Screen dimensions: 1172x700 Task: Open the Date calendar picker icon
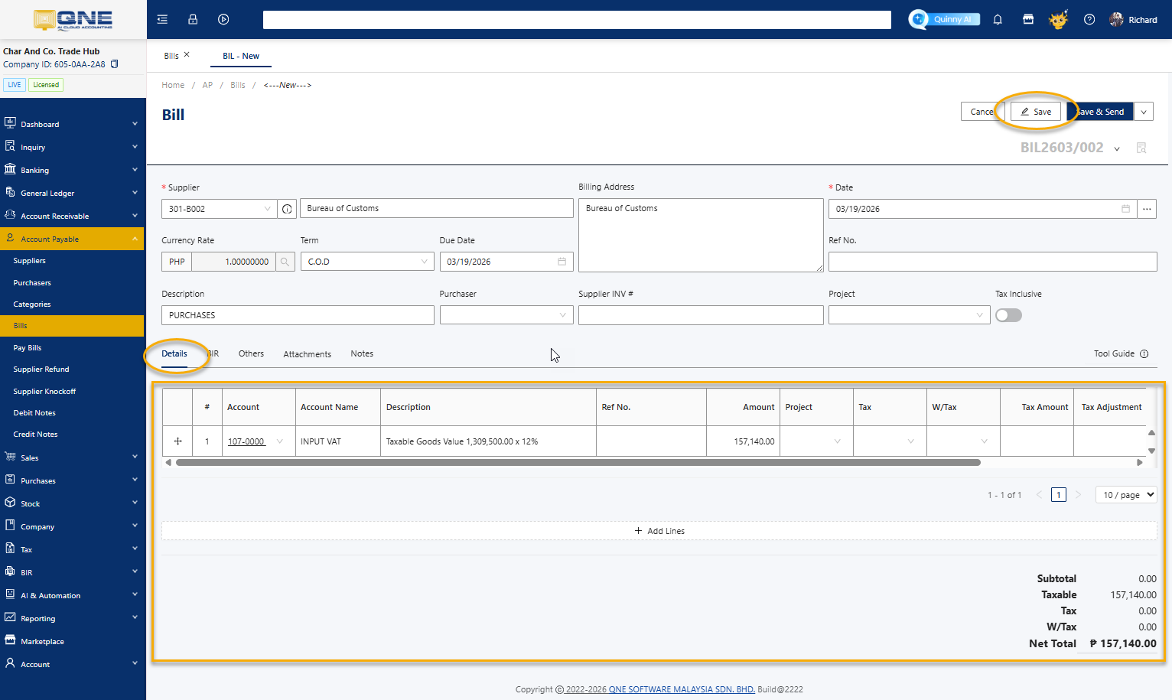[x=1125, y=209]
